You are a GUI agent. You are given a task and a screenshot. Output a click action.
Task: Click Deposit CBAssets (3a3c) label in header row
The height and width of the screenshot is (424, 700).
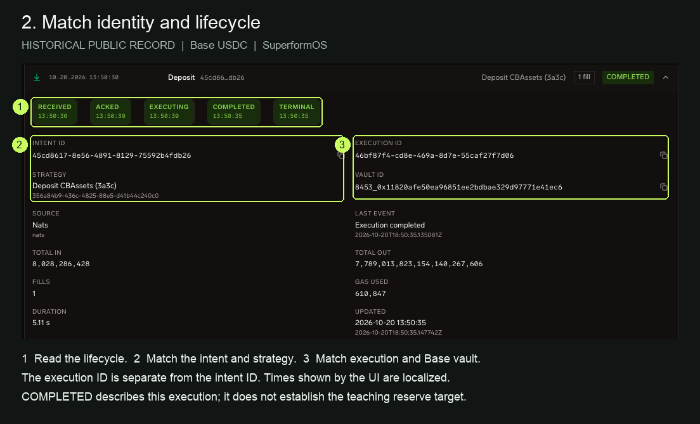(524, 77)
